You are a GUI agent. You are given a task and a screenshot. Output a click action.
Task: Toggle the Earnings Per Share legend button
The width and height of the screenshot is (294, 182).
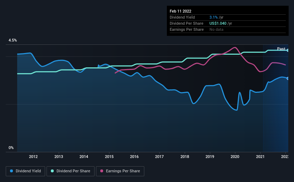[120, 171]
